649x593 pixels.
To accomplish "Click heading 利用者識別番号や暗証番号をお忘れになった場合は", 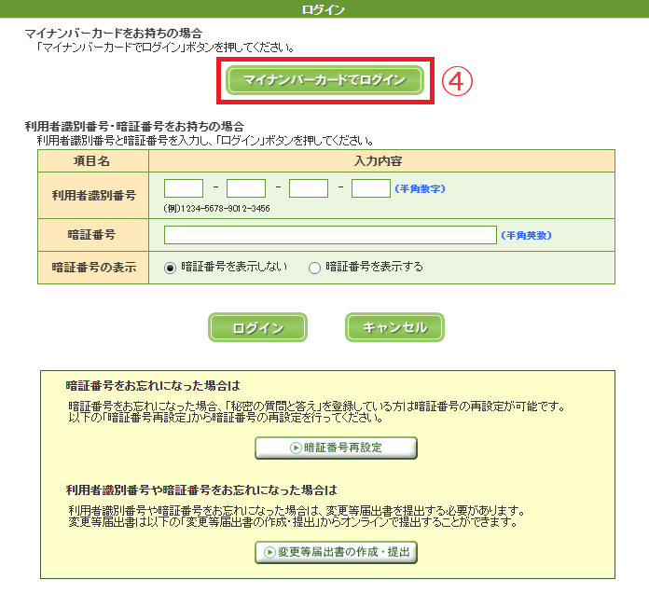I will pyautogui.click(x=201, y=490).
